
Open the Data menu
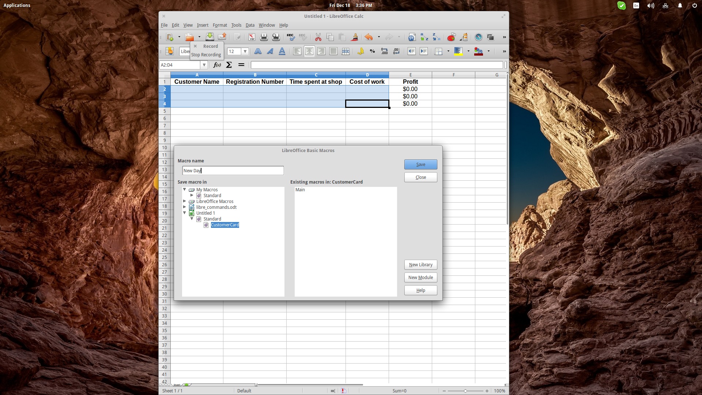coord(250,25)
